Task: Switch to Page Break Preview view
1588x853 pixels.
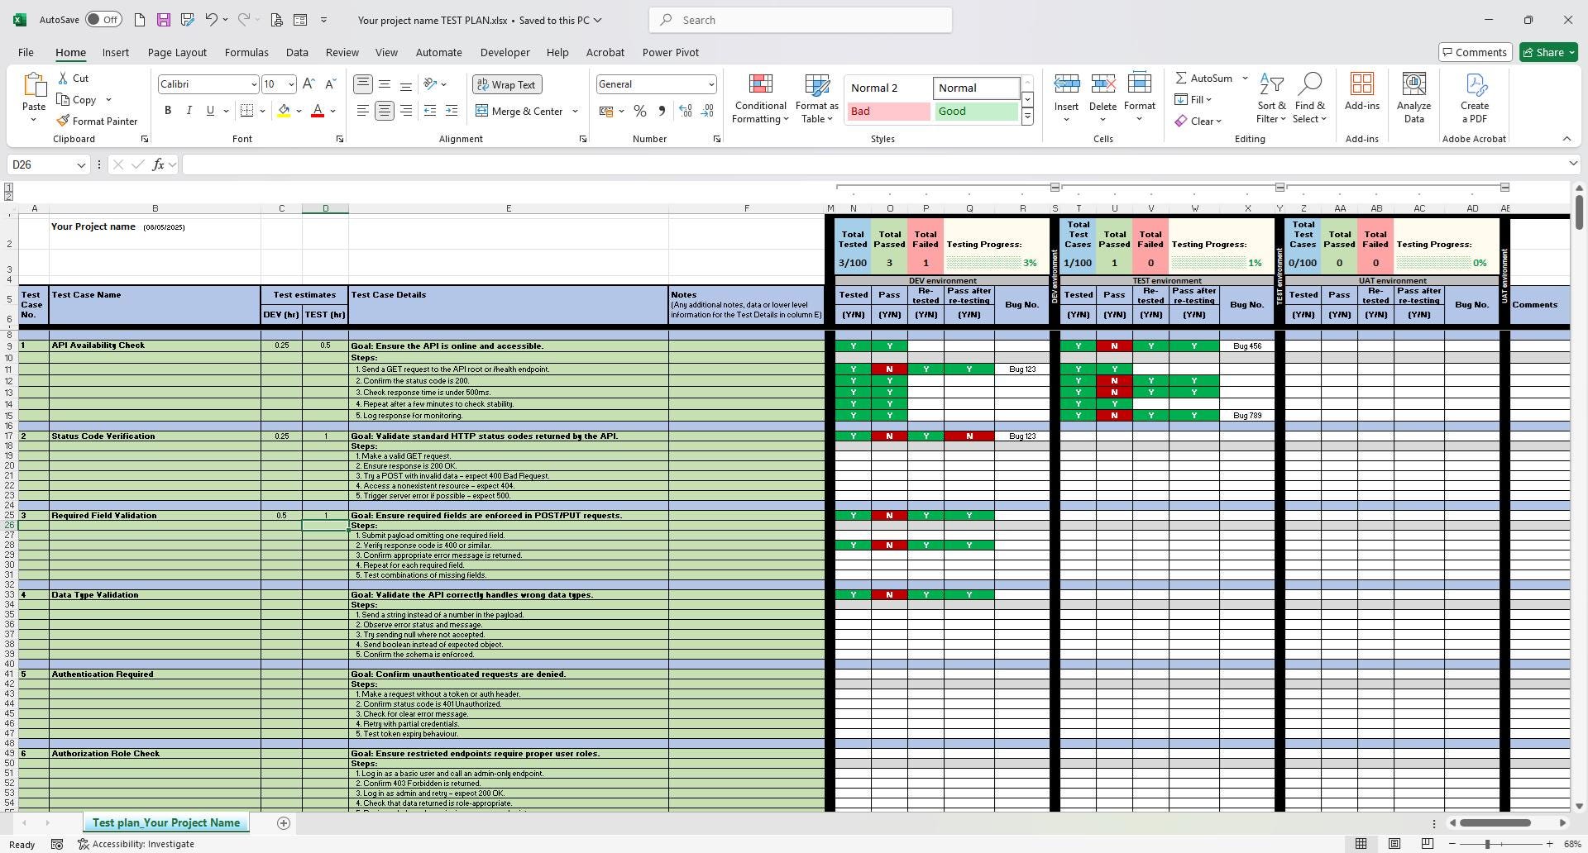Action: coord(1427,844)
